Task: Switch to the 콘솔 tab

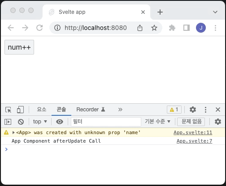Action: [61, 110]
